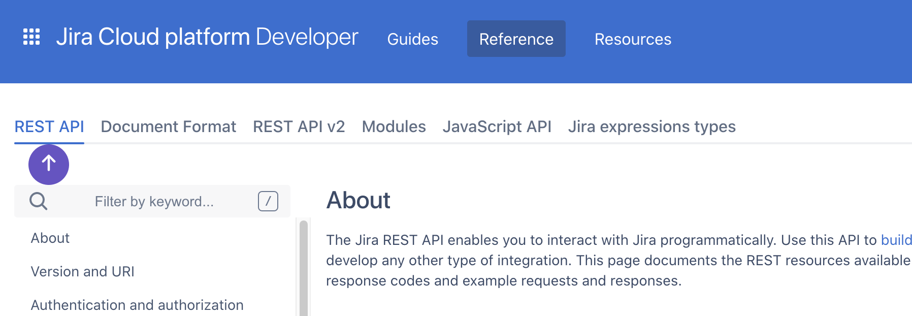Focus the Filter by keyword field

[x=154, y=202]
